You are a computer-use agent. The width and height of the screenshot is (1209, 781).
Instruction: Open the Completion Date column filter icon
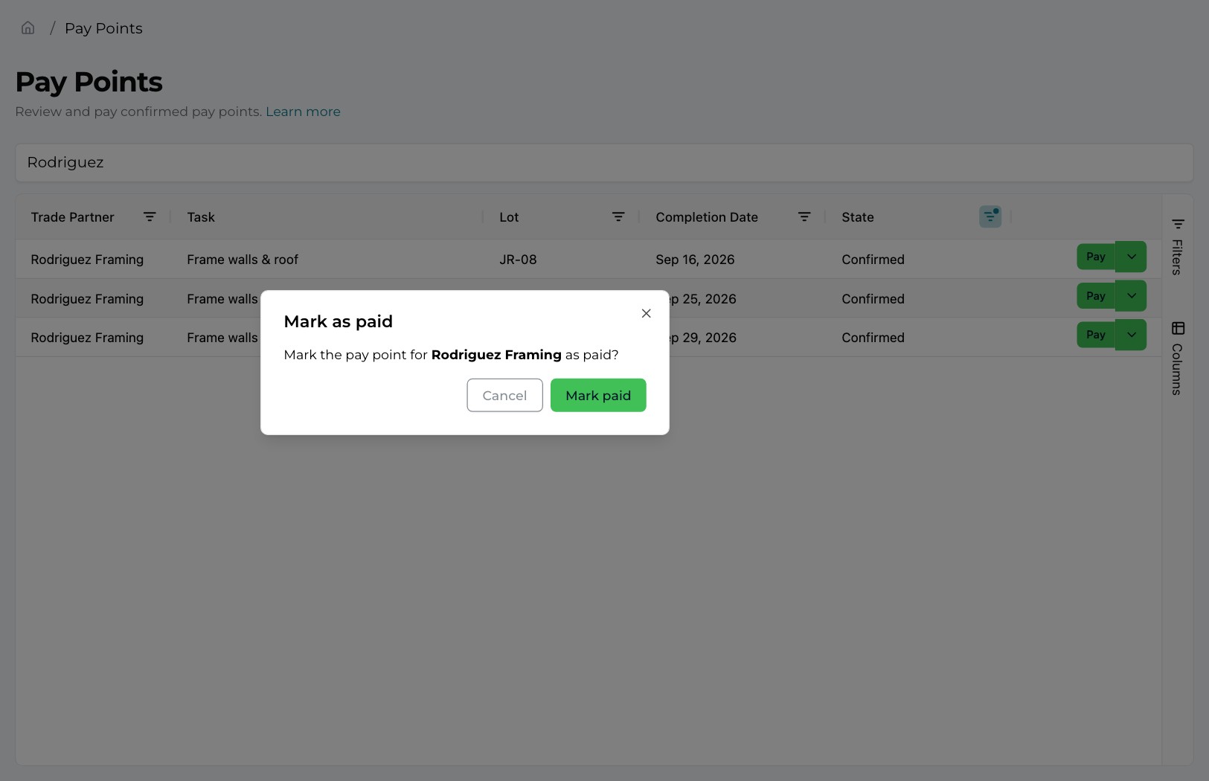[x=804, y=216]
